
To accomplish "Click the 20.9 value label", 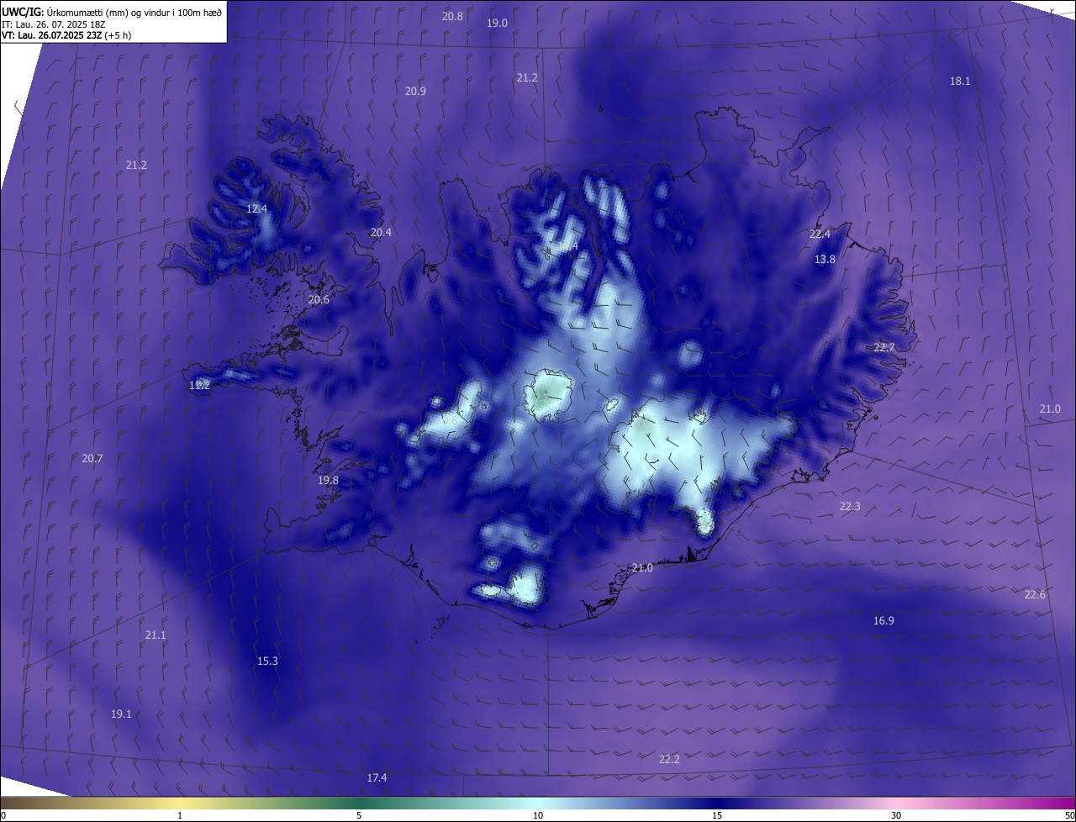I will pyautogui.click(x=415, y=92).
